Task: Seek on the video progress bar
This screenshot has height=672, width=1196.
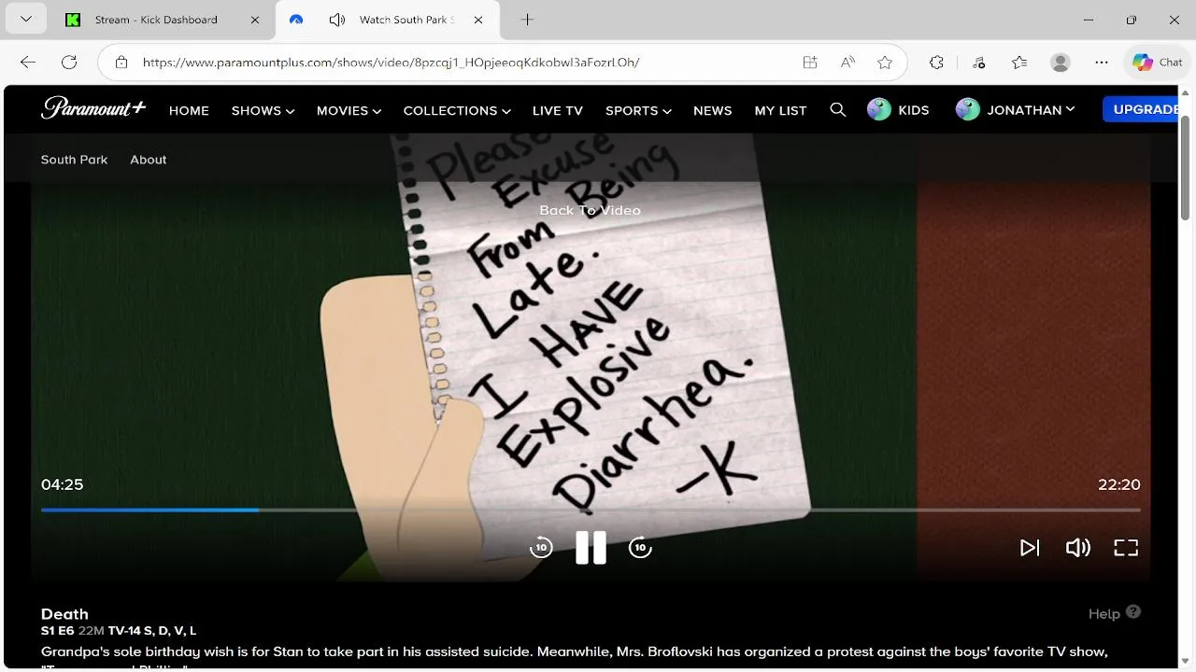Action: [x=591, y=510]
